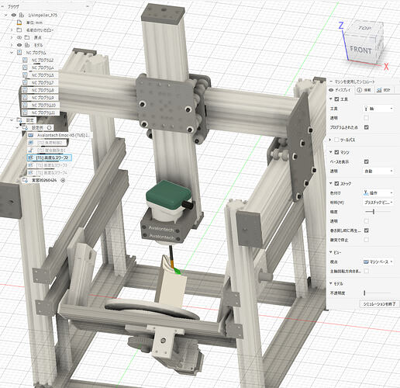Uncheck ベースを表示 checkbox
The width and height of the screenshot is (400, 388).
coord(367,161)
